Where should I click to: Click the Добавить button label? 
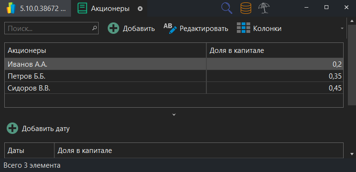(139, 29)
